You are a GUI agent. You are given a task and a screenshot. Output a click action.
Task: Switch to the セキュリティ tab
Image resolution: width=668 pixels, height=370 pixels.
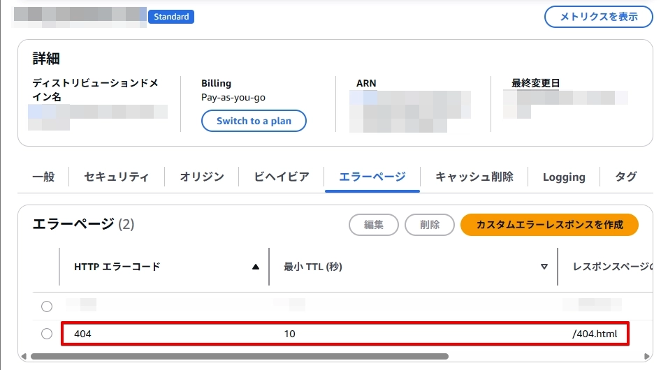tap(116, 177)
